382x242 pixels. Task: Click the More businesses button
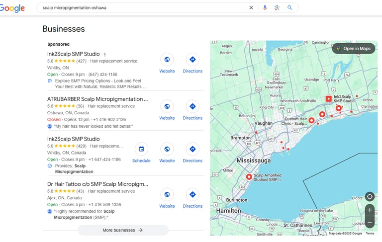tap(123, 230)
